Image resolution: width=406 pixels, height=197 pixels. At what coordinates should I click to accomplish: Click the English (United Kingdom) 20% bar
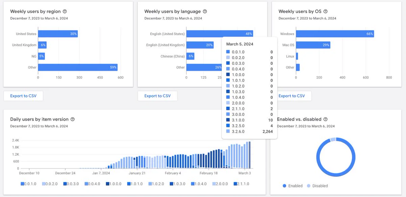tap(200, 45)
